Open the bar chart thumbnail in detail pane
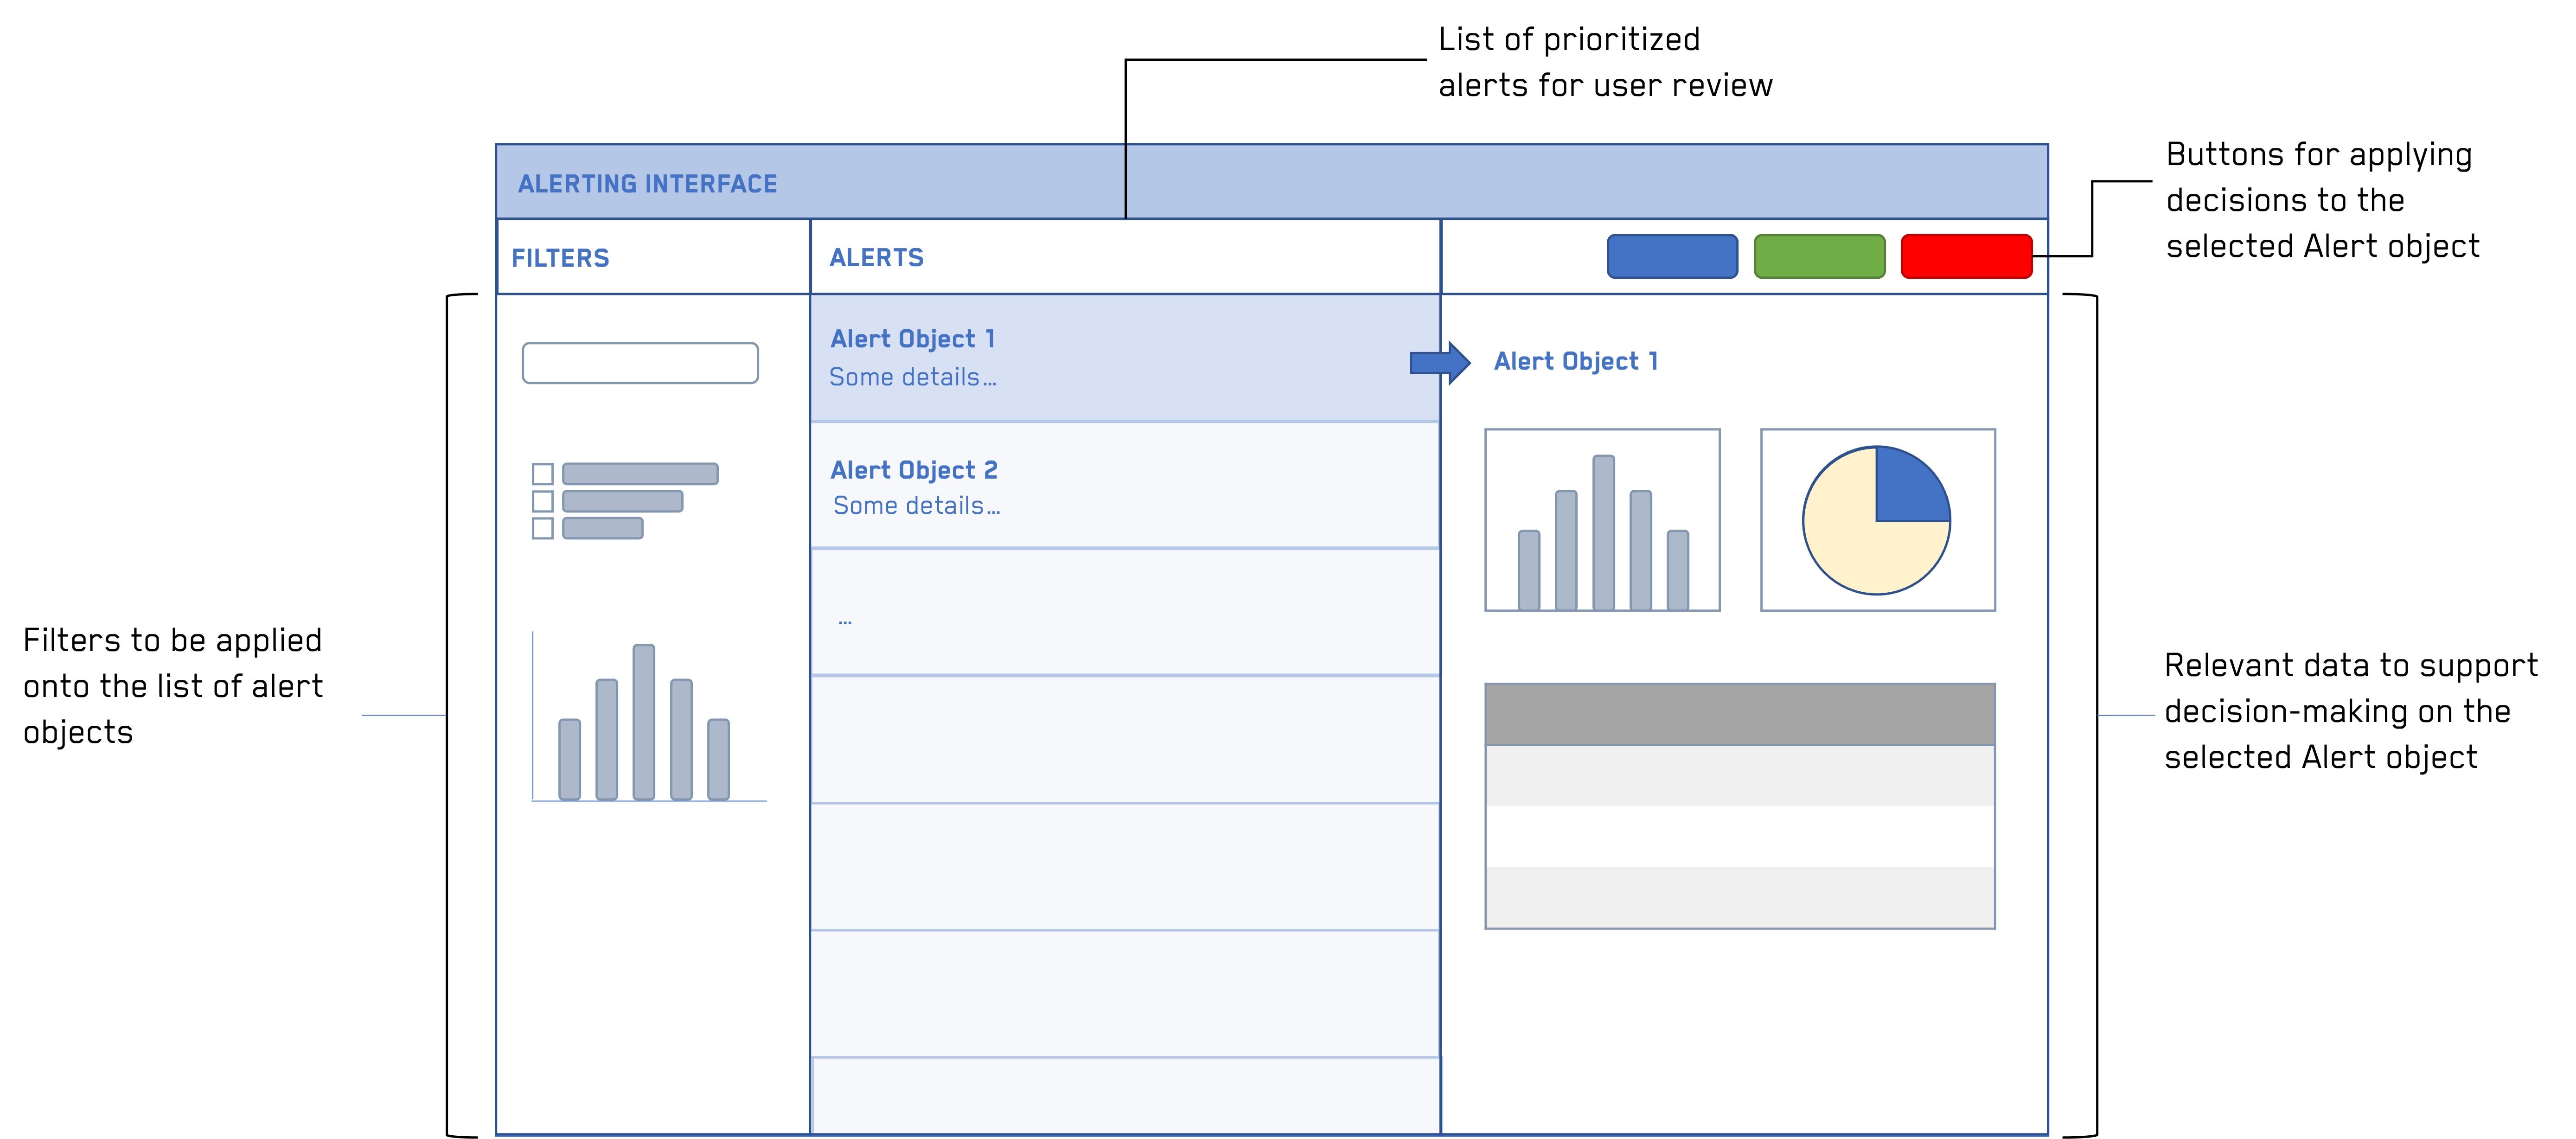This screenshot has height=1139, width=2576. coord(1602,520)
